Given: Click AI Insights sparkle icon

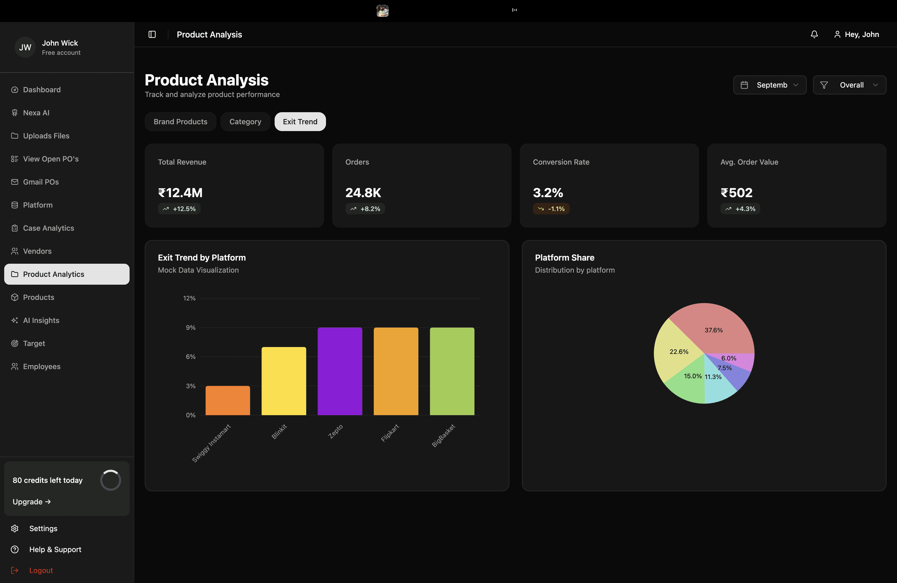Looking at the screenshot, I should (x=15, y=320).
